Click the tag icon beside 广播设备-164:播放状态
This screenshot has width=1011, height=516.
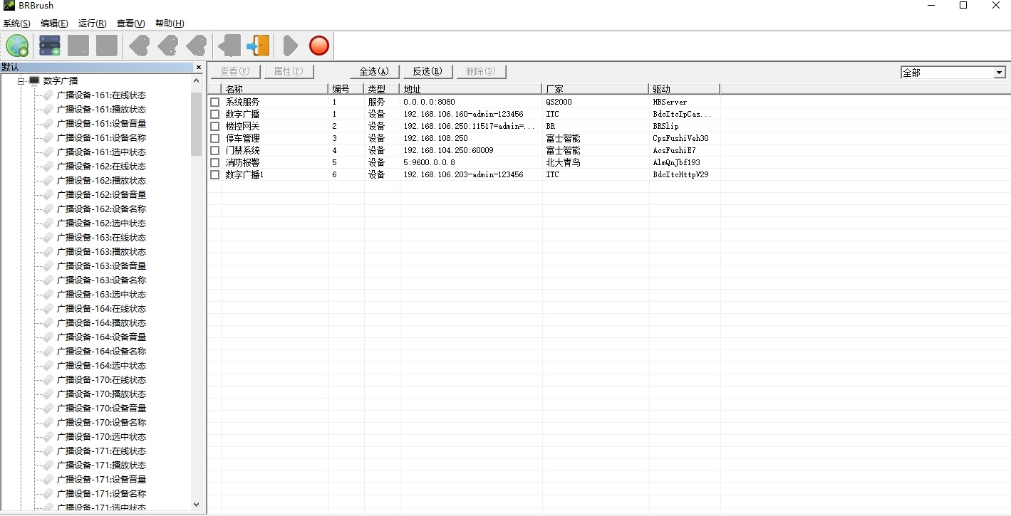(48, 322)
